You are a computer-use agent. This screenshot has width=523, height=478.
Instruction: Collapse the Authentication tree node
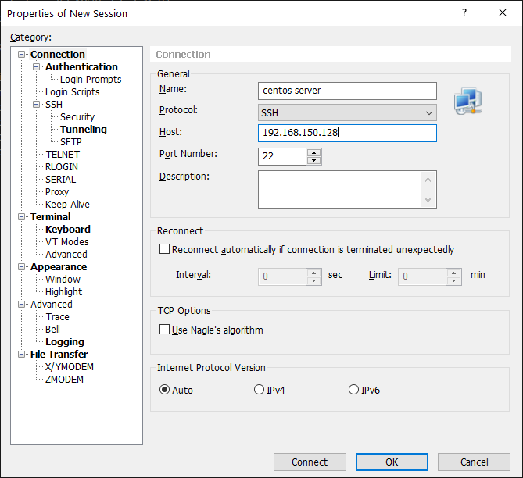[37, 66]
